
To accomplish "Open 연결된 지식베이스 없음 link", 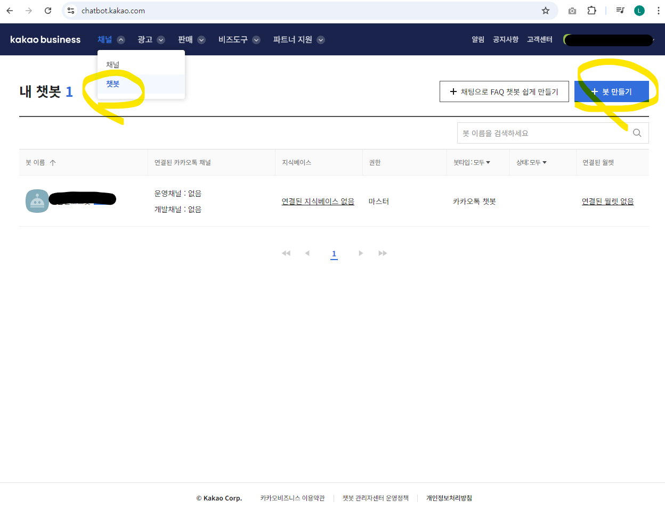I will tap(318, 201).
